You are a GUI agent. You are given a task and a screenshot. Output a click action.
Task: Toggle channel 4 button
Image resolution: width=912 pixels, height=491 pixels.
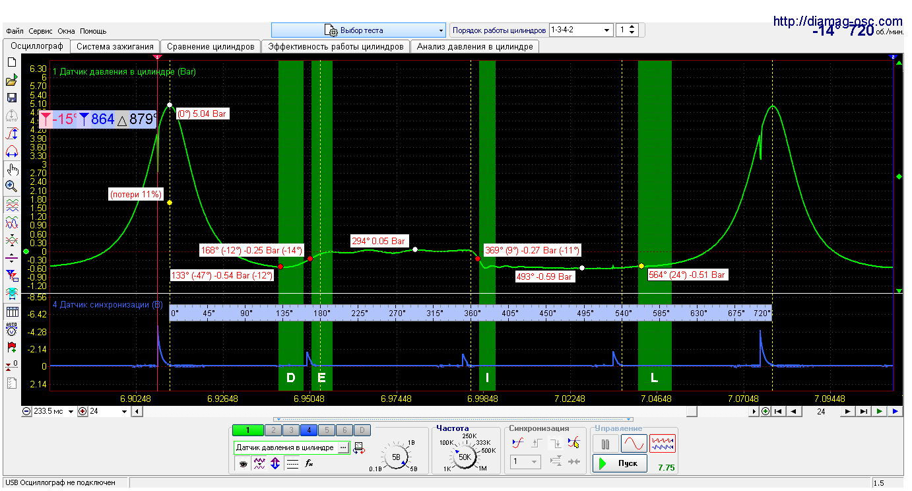tap(308, 430)
